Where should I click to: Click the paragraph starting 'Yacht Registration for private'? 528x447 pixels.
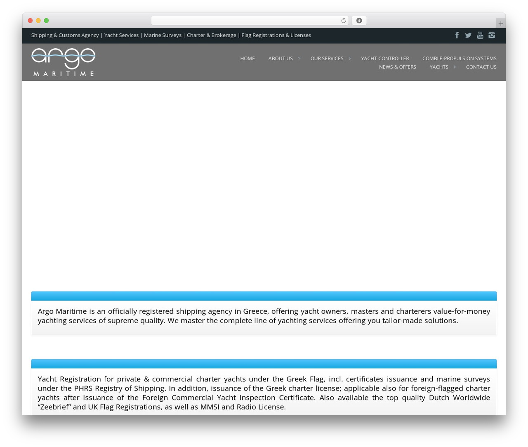tap(264, 393)
